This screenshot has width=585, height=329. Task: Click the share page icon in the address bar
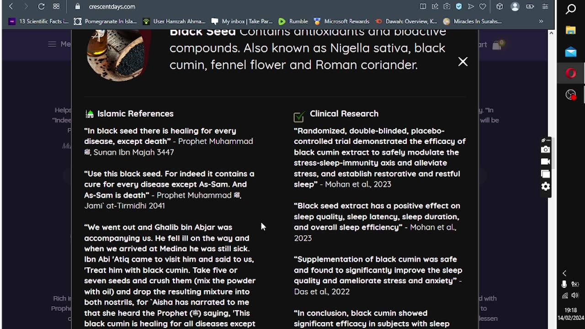(x=435, y=6)
